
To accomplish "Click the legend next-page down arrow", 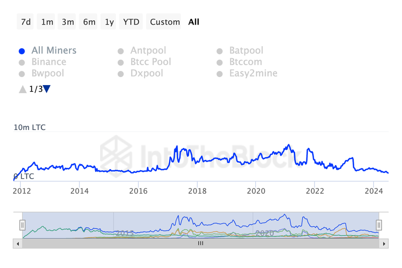I will 47,89.
